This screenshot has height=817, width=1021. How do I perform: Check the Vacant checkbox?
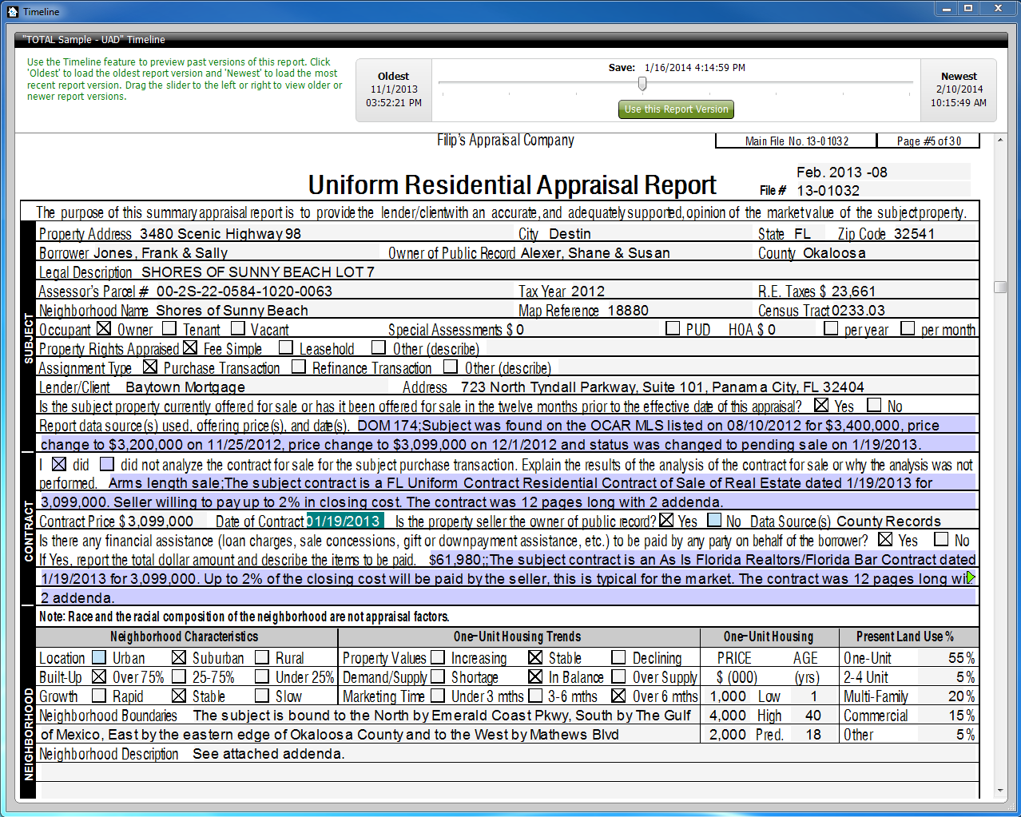click(238, 328)
